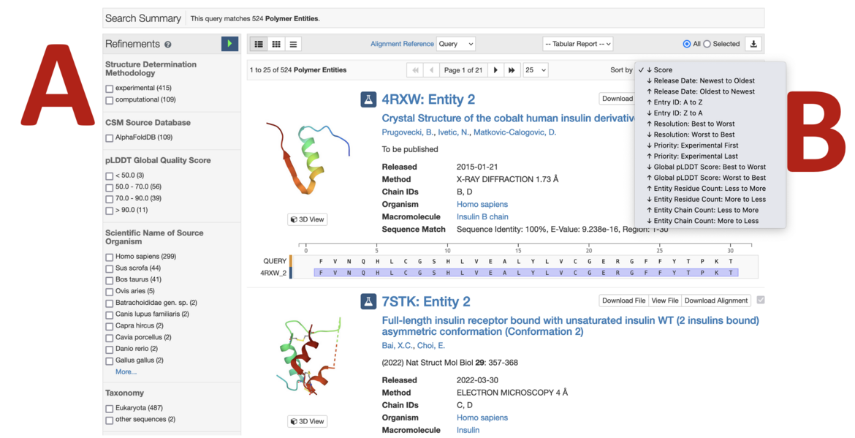
Task: Go to next page of results
Action: click(495, 69)
